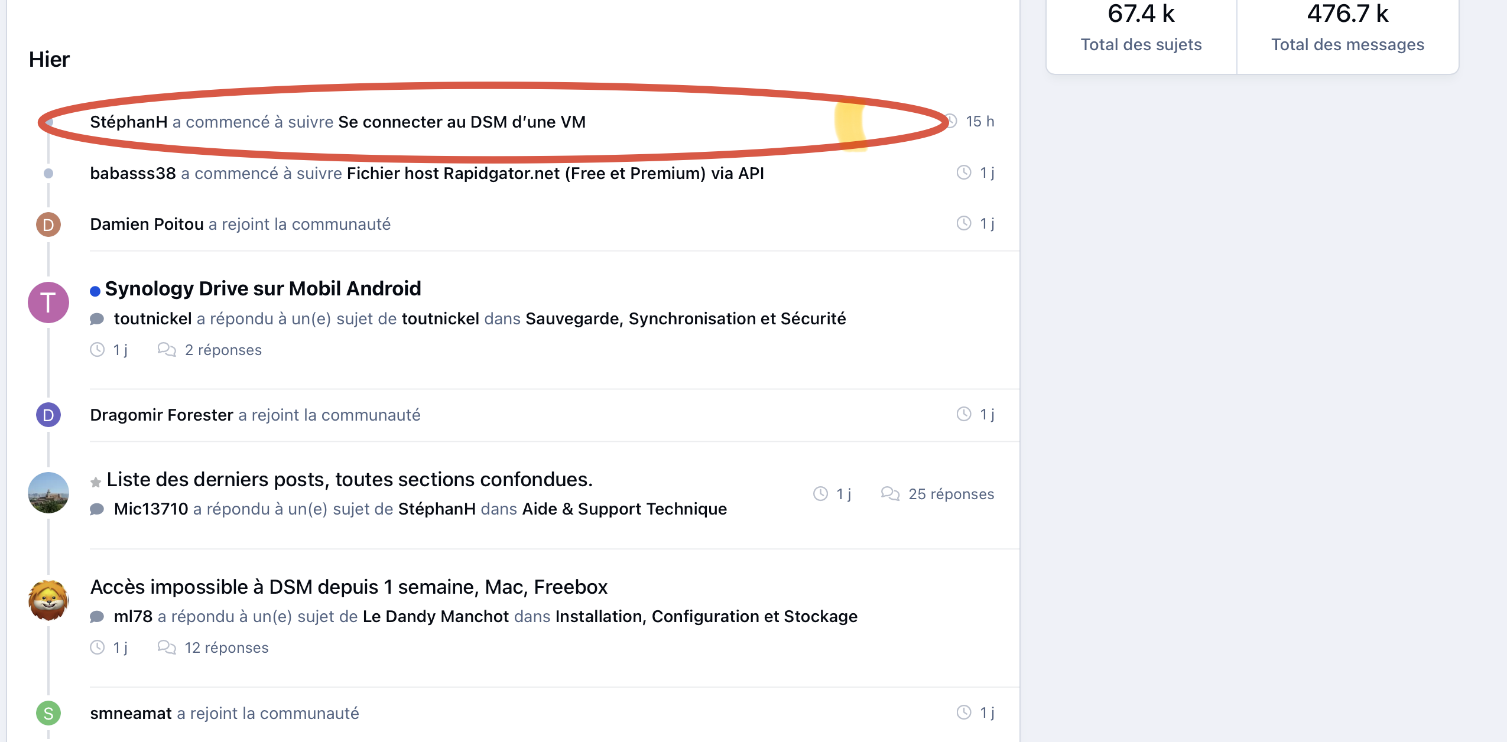Screen dimensions: 1507x742
Task: Open Fichier host Rapidgator.net topic link
Action: click(x=555, y=173)
